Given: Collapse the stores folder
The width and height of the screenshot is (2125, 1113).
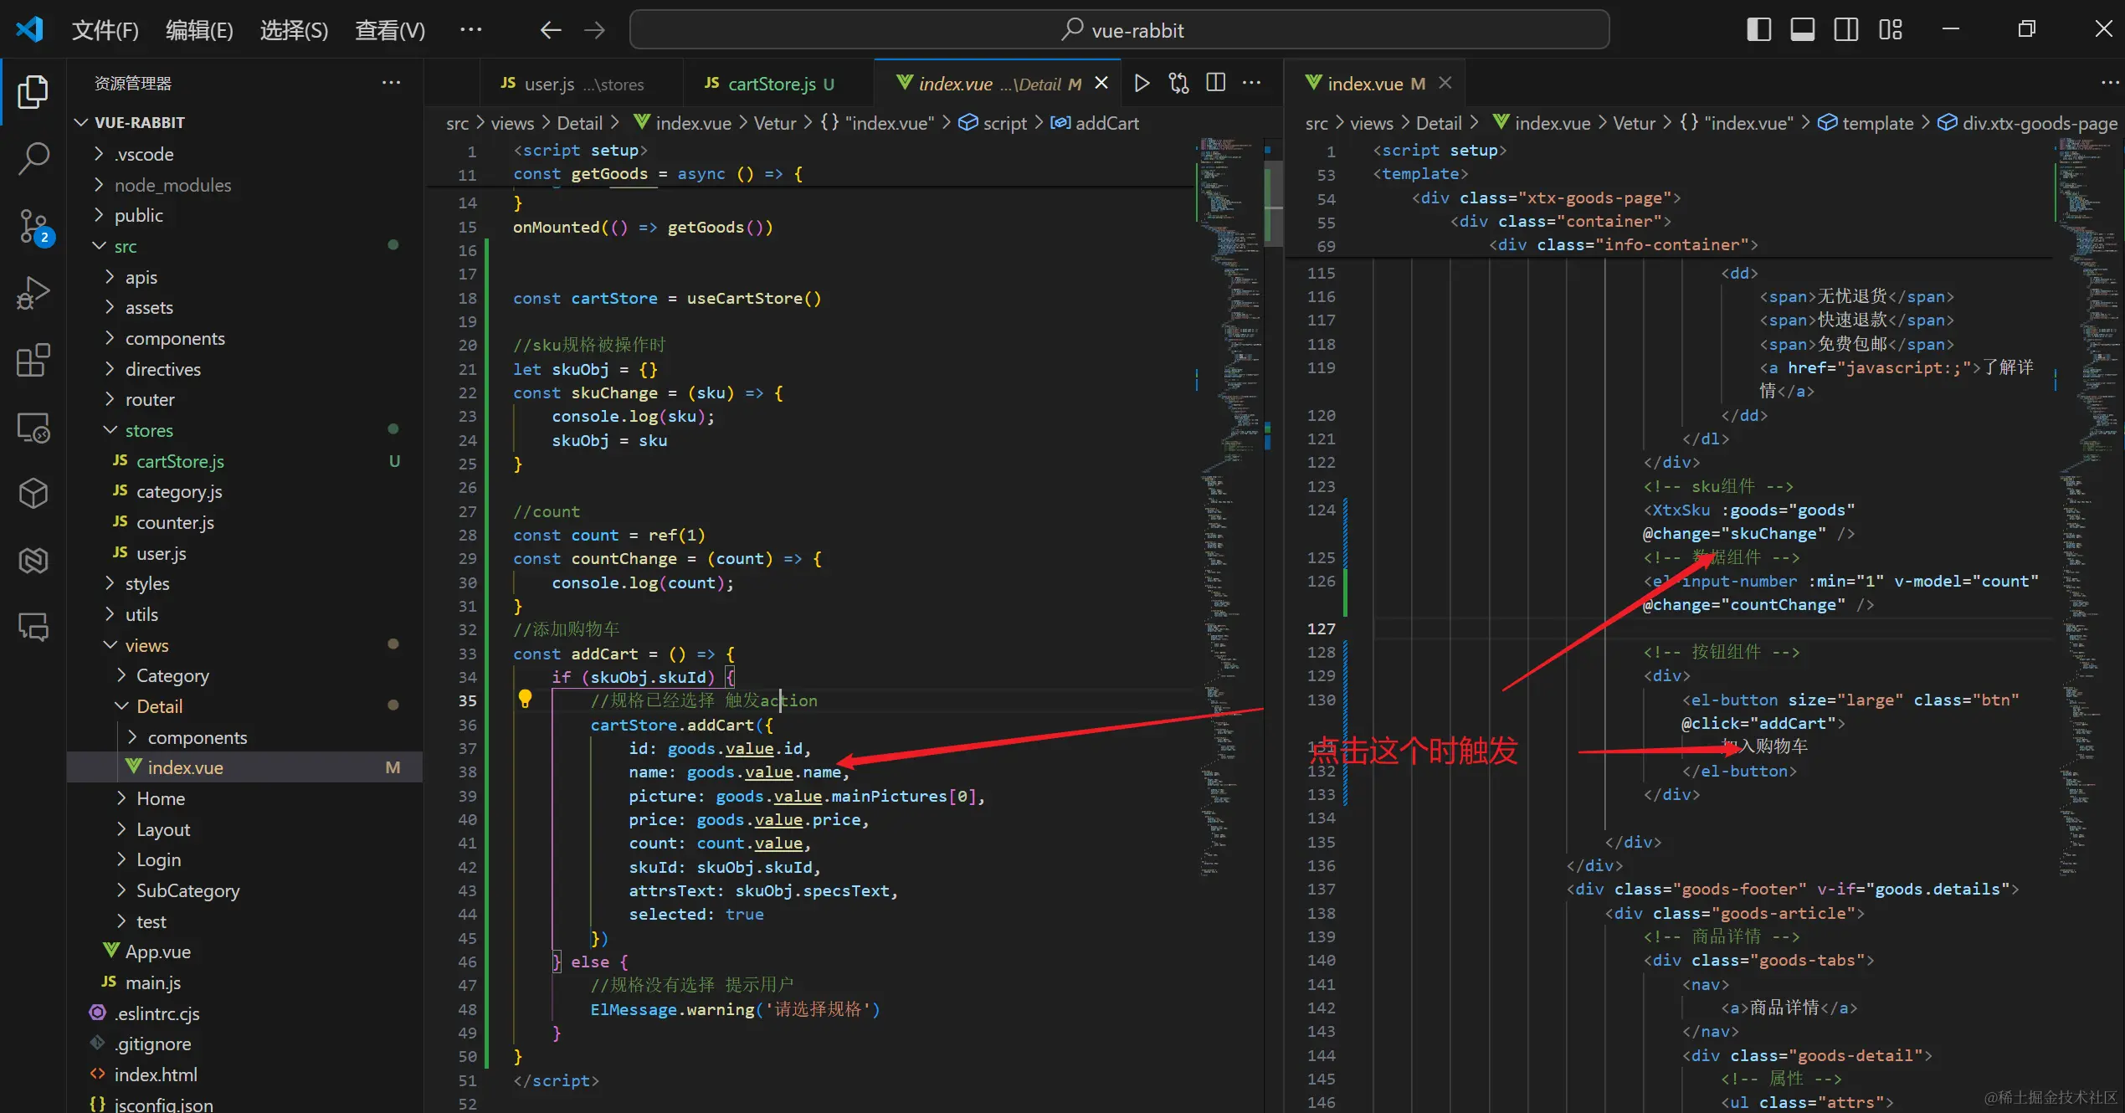Looking at the screenshot, I should (x=148, y=430).
